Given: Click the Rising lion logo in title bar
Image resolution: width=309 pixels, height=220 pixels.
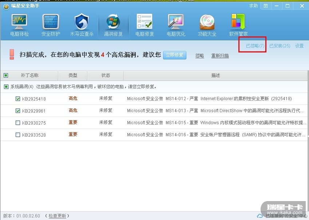Looking at the screenshot, I should click(x=6, y=7).
